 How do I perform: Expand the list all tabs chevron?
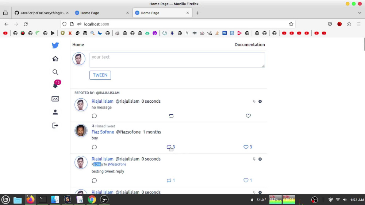point(360,13)
